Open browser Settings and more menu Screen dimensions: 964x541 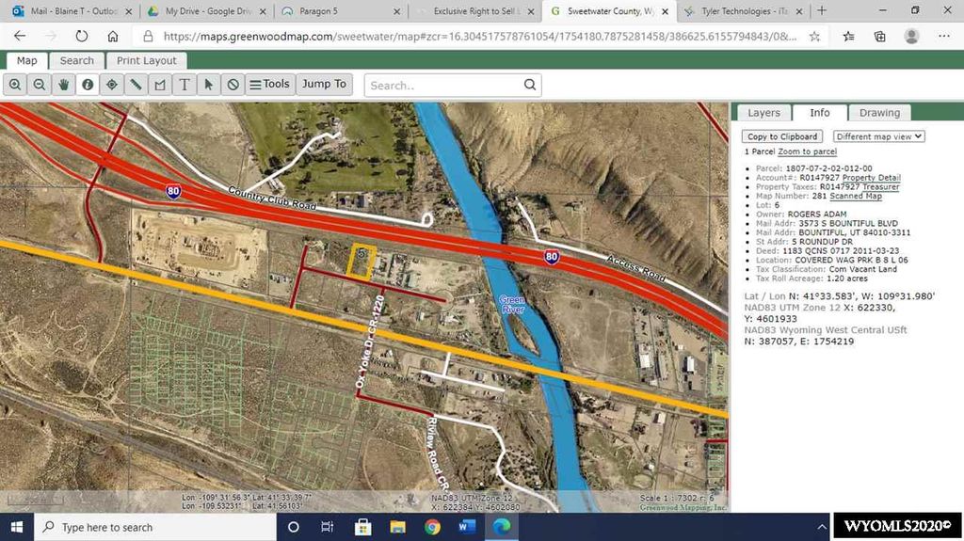943,37
